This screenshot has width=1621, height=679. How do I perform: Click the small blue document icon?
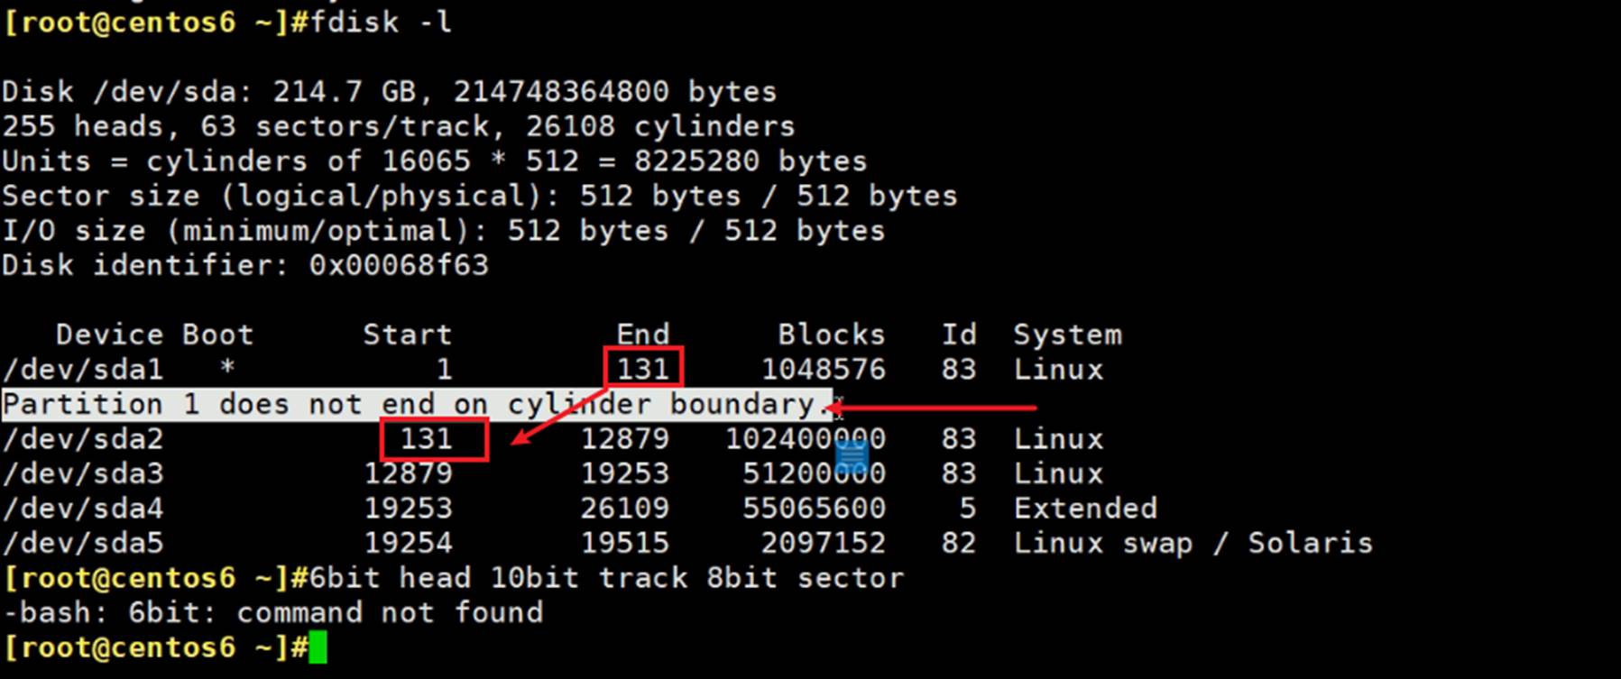tap(852, 455)
